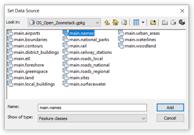The image size is (194, 135).
Task: Click icon beside main.urban_areas
Action: [x=121, y=33]
